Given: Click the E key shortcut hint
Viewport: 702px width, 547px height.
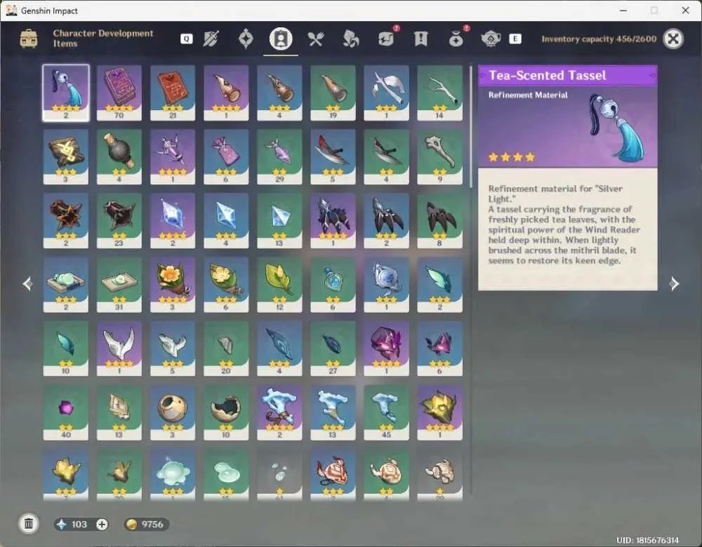Looking at the screenshot, I should pyautogui.click(x=515, y=39).
